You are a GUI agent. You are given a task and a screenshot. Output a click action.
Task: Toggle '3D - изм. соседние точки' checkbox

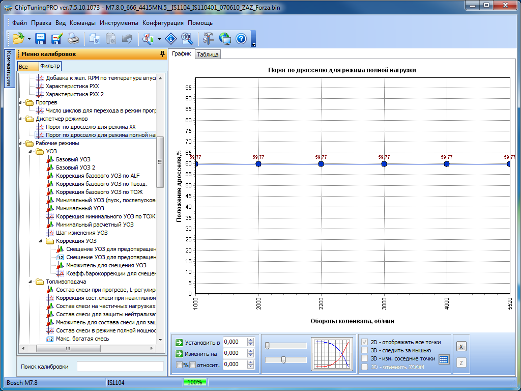click(364, 358)
